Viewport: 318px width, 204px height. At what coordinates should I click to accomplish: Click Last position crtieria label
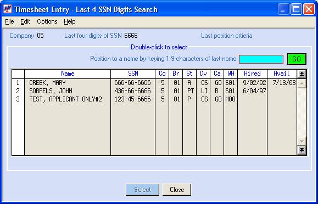(227, 36)
